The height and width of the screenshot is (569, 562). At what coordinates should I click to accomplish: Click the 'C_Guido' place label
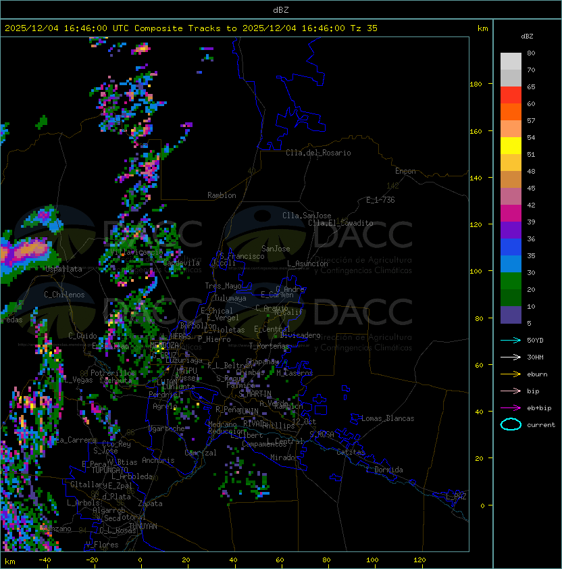point(82,336)
